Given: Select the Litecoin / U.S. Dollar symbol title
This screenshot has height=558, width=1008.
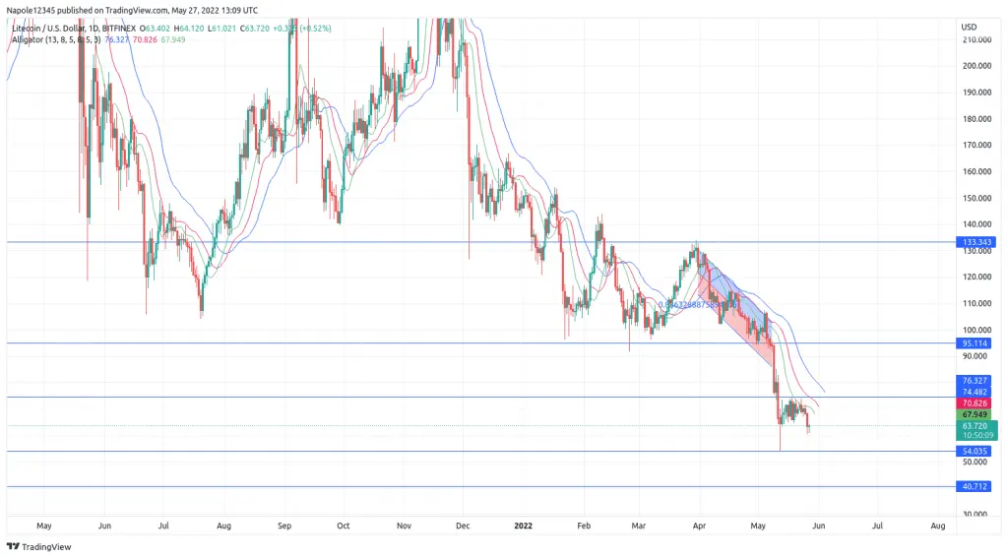Looking at the screenshot, I should point(48,29).
